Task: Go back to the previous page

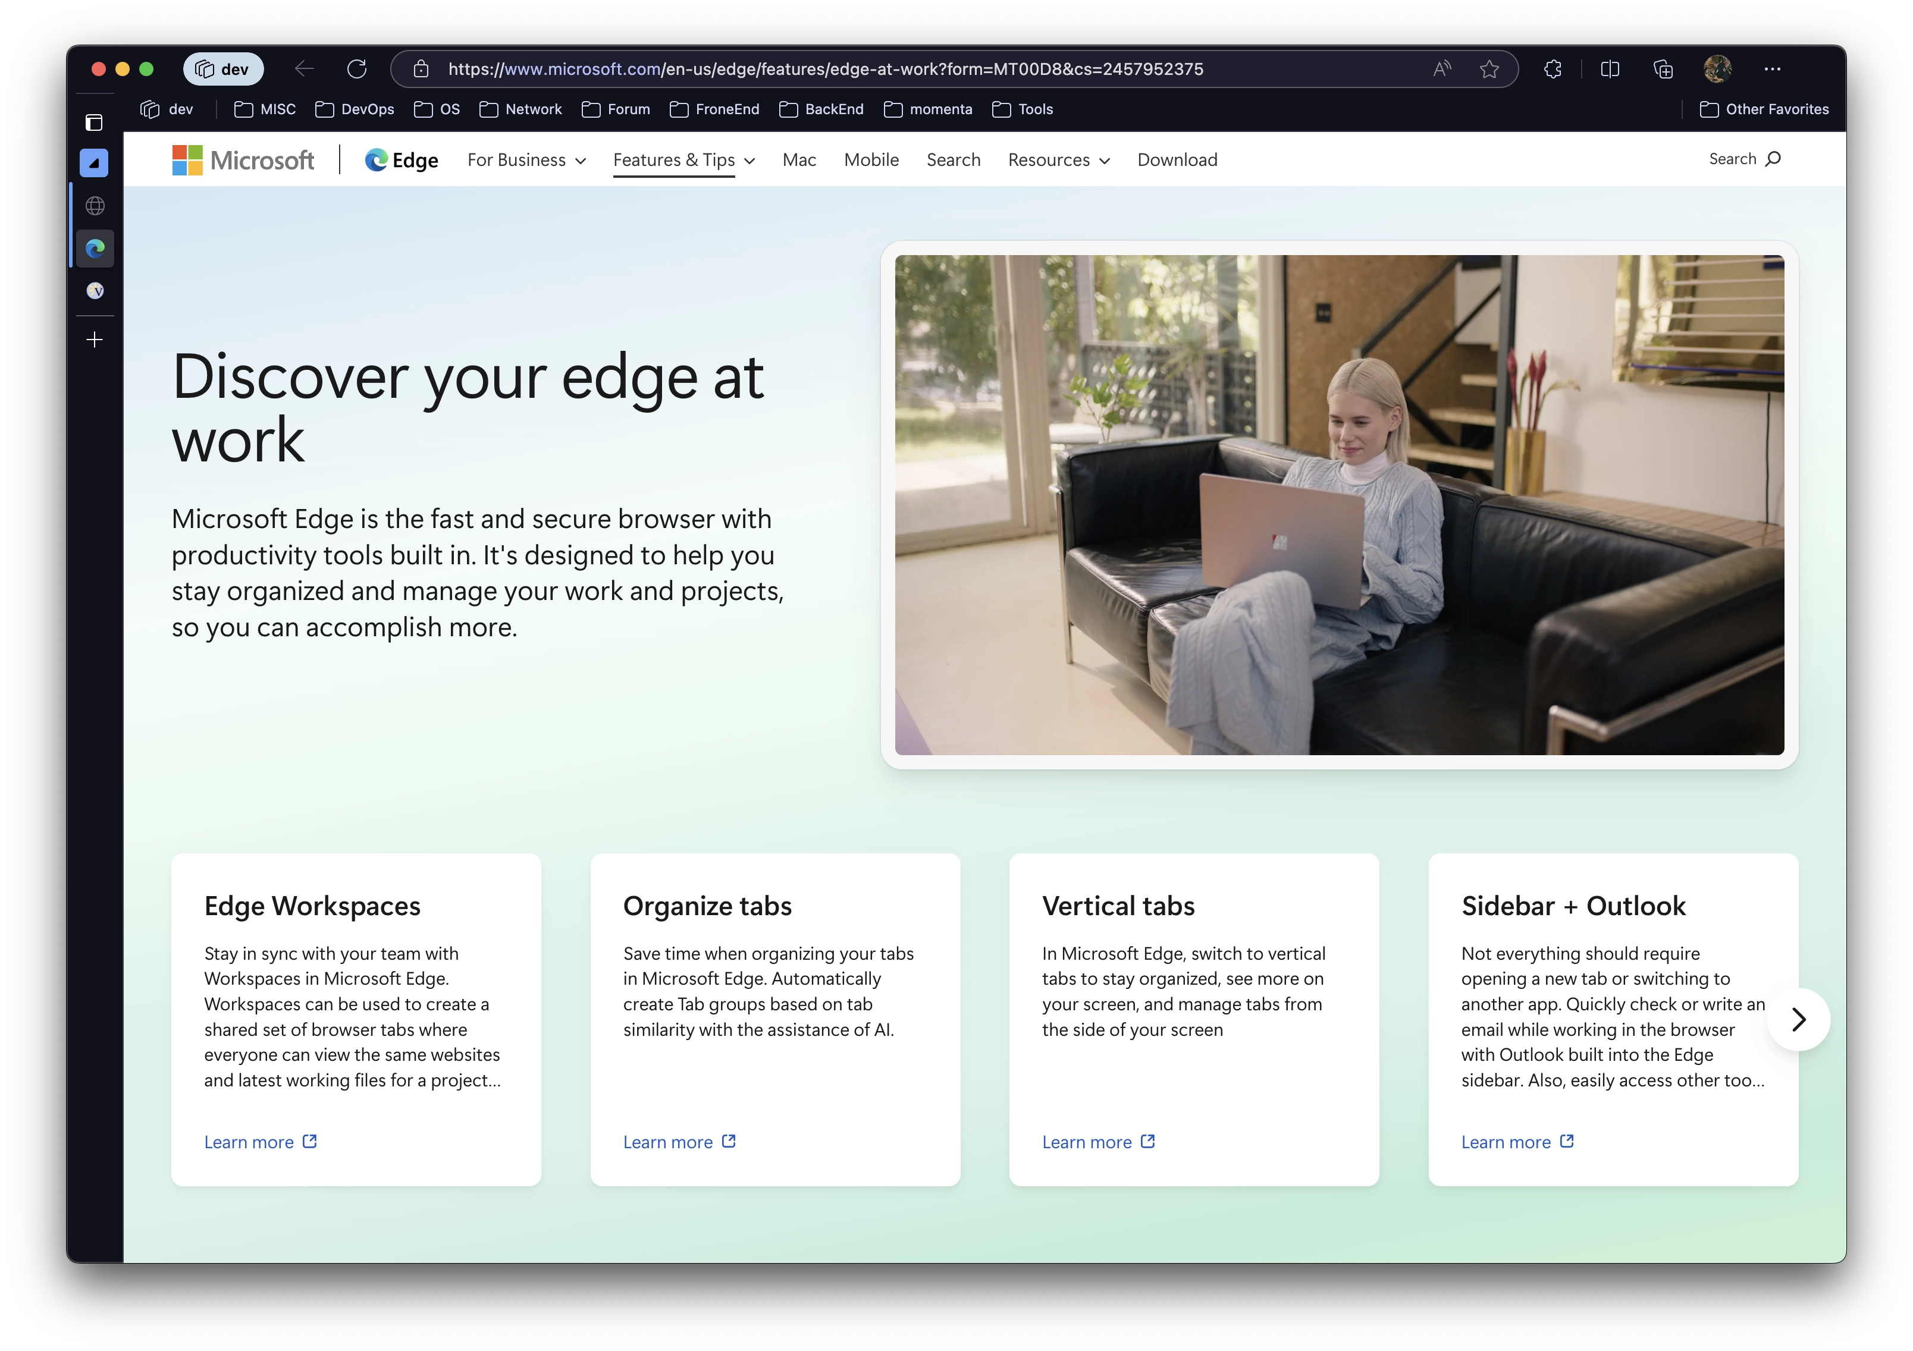Action: pyautogui.click(x=304, y=69)
